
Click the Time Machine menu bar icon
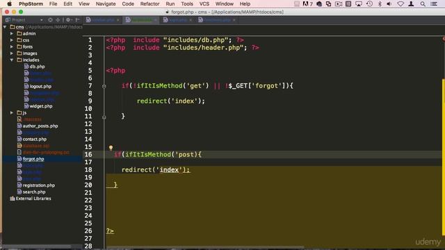tap(369, 4)
